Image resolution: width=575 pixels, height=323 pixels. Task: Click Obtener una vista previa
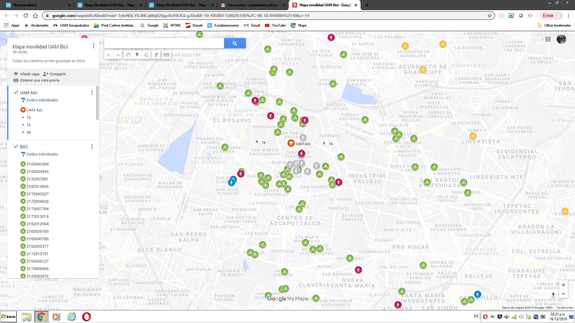coord(39,80)
